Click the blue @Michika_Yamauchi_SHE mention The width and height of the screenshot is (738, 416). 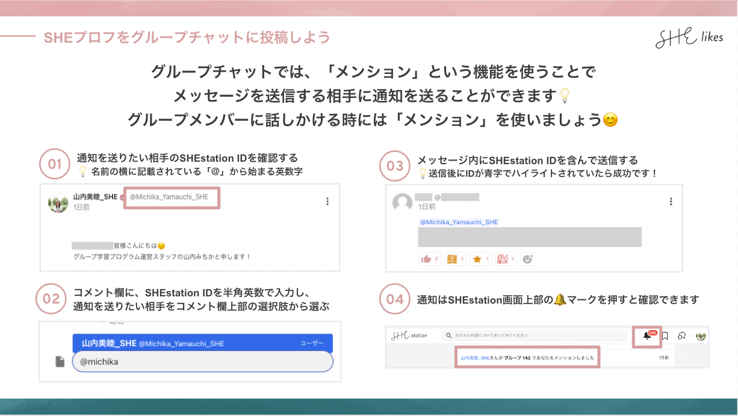(459, 222)
